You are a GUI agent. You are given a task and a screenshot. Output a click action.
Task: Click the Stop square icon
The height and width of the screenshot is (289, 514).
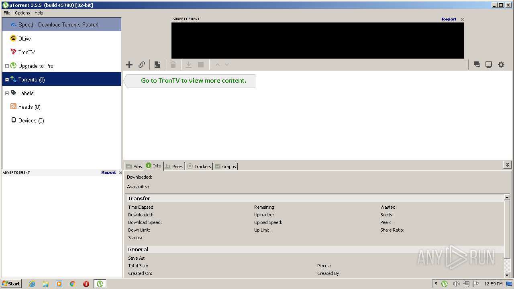click(x=201, y=65)
